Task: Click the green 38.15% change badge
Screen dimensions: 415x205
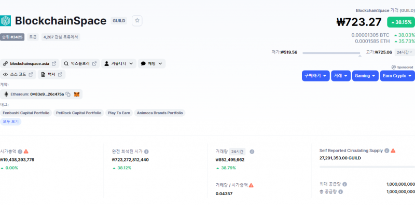Action: pyautogui.click(x=401, y=22)
